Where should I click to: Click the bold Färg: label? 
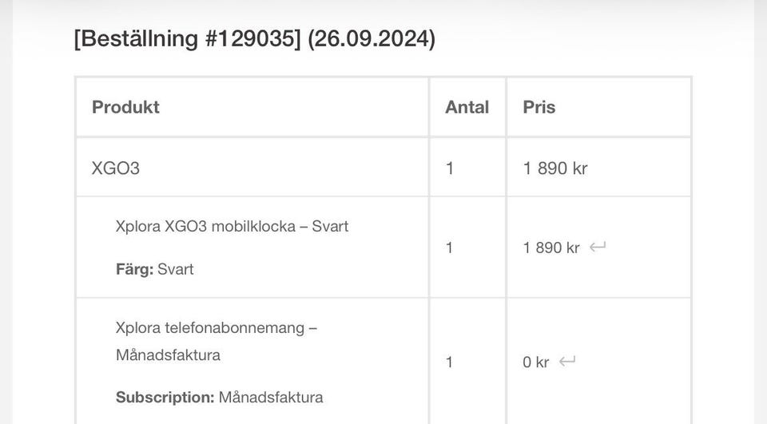coord(134,269)
